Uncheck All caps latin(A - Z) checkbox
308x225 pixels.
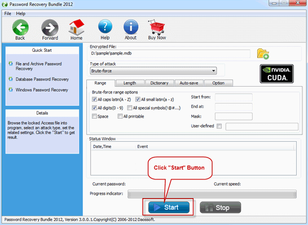pos(94,100)
